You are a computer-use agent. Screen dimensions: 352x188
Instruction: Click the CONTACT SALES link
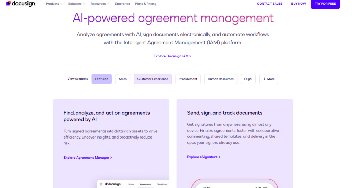pyautogui.click(x=269, y=4)
